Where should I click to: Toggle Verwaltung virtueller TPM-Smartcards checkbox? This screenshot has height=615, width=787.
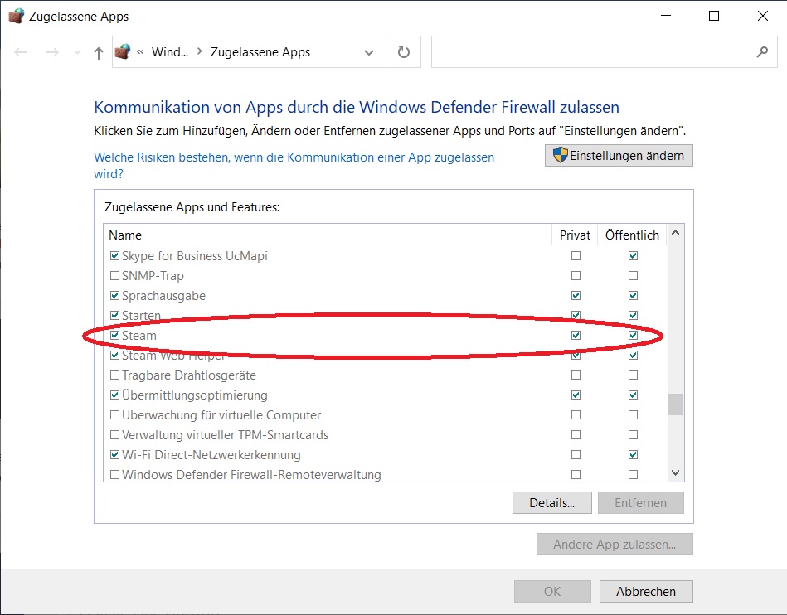tap(115, 434)
